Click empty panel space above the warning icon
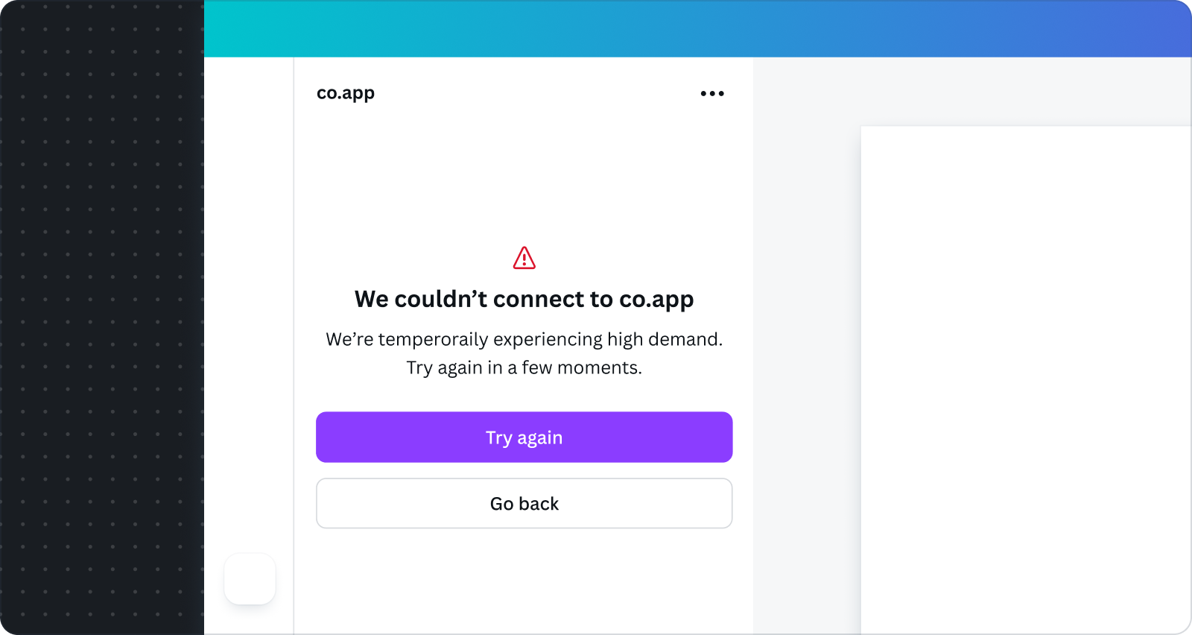 (524, 179)
